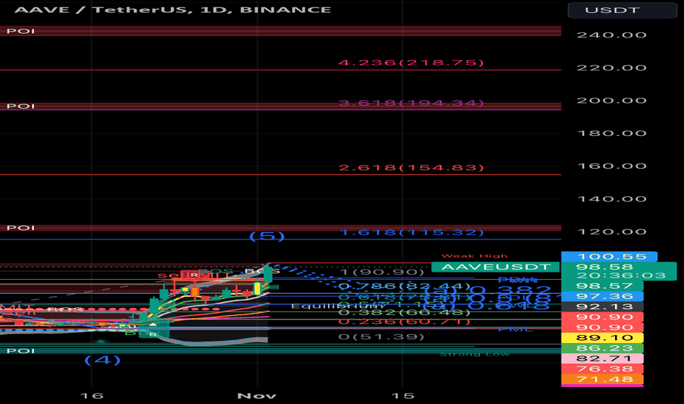Click the PML level label
684x404 pixels.
pos(514,329)
